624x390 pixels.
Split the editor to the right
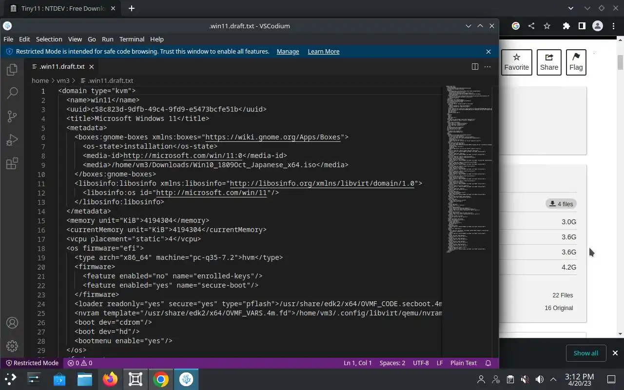(x=475, y=67)
